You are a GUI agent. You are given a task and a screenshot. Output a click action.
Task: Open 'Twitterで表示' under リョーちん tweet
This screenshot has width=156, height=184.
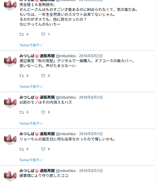click(x=31, y=160)
